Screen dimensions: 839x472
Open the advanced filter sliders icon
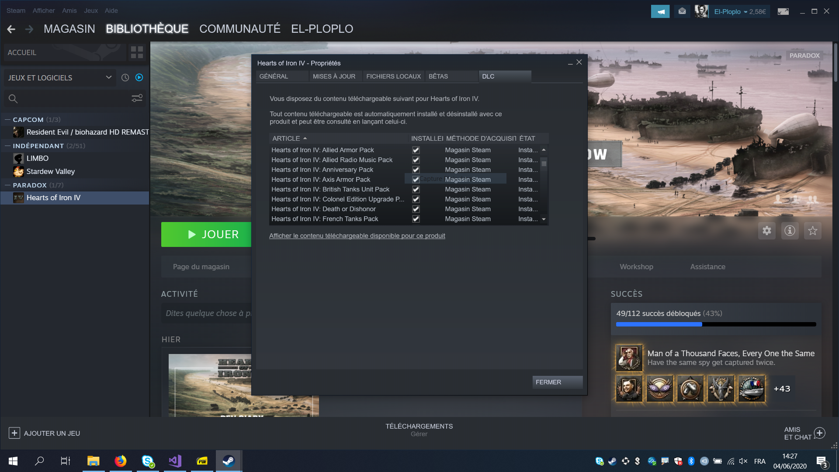tap(137, 98)
